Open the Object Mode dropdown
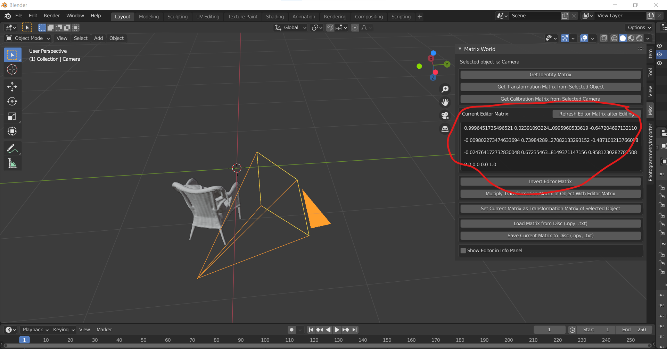The width and height of the screenshot is (667, 349). [27, 38]
